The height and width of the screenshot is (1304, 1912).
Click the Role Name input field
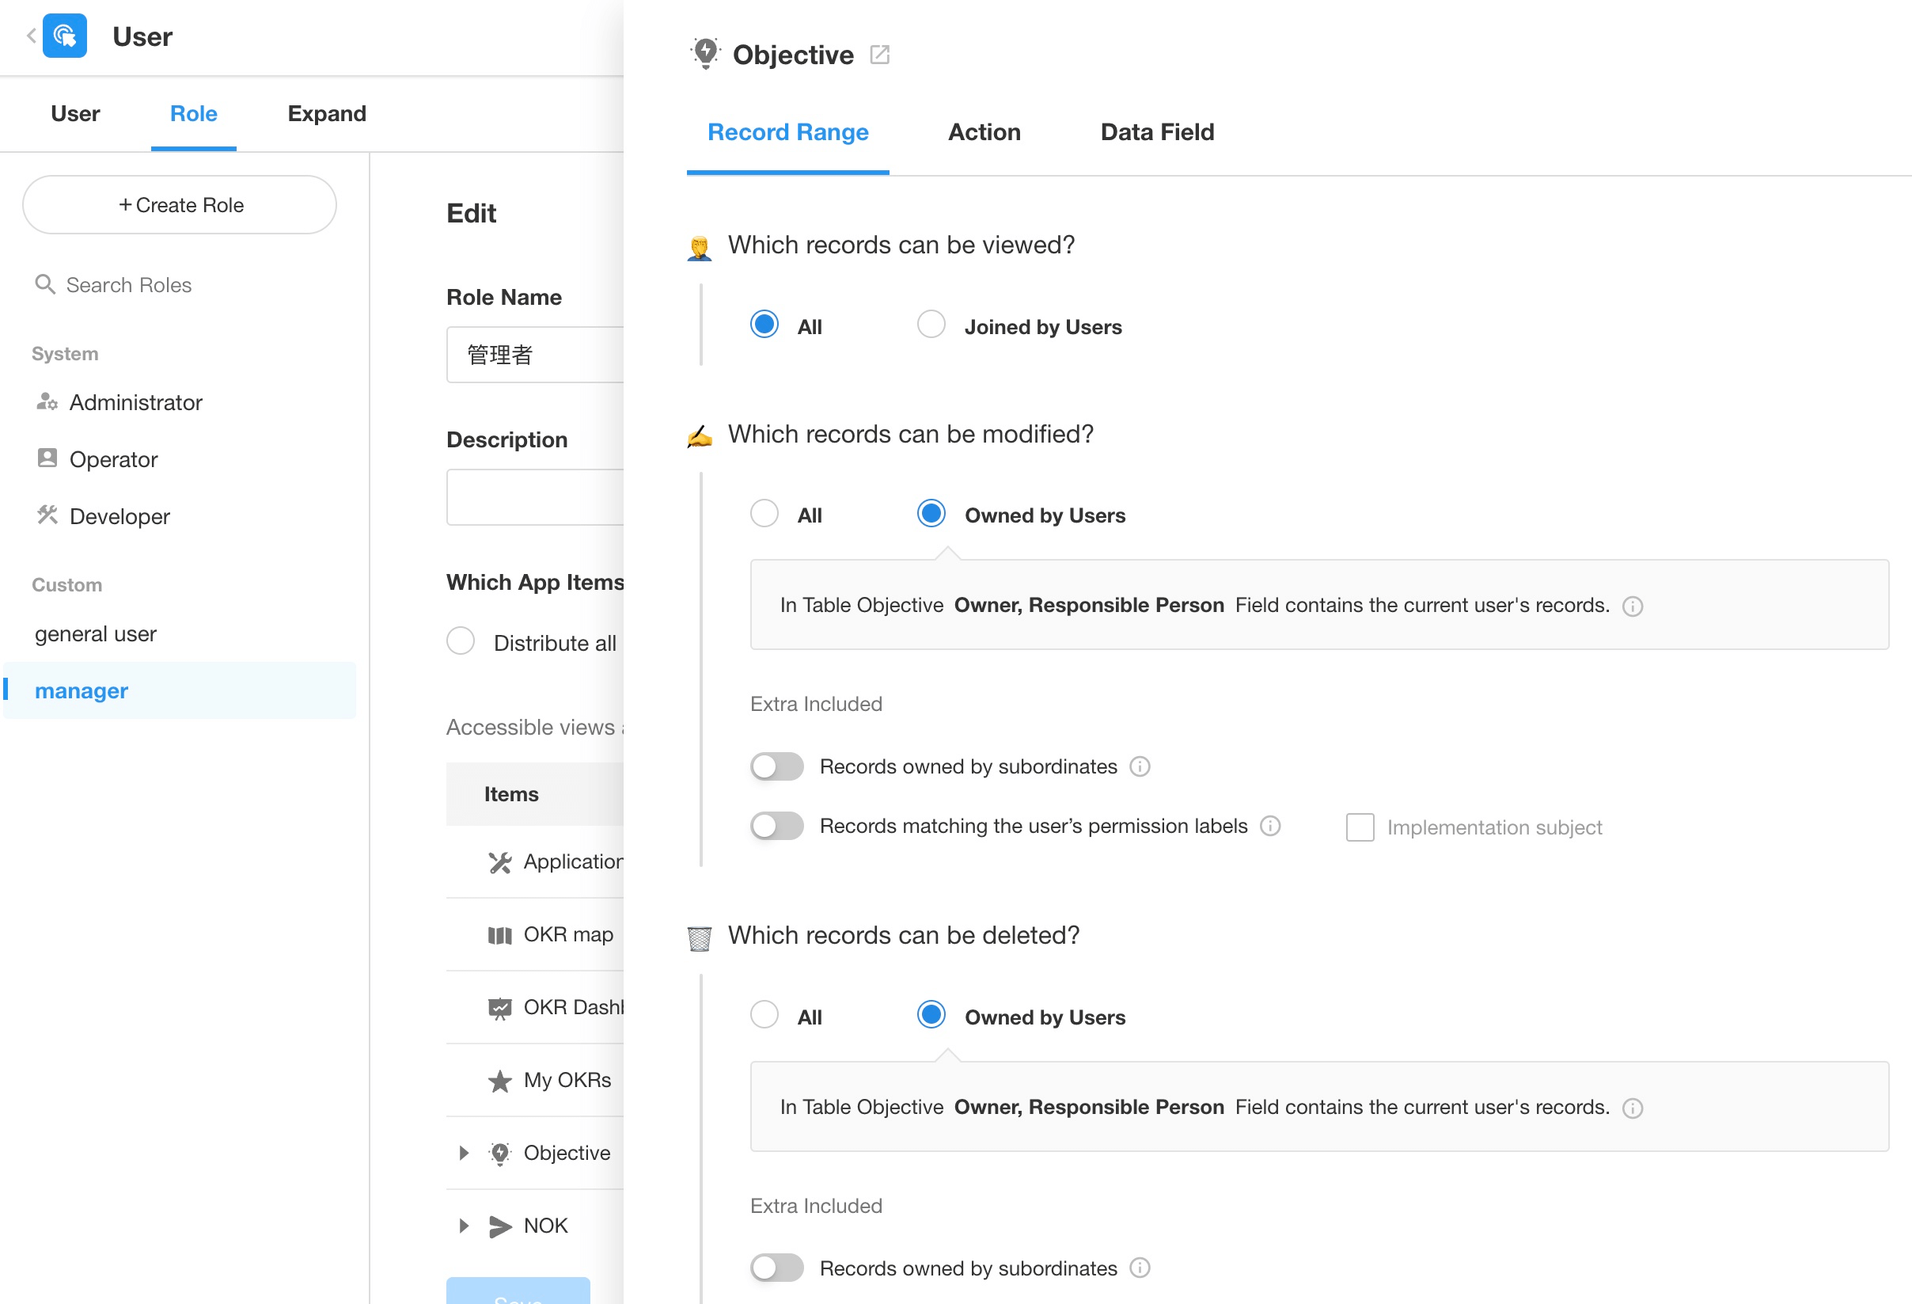[x=535, y=355]
